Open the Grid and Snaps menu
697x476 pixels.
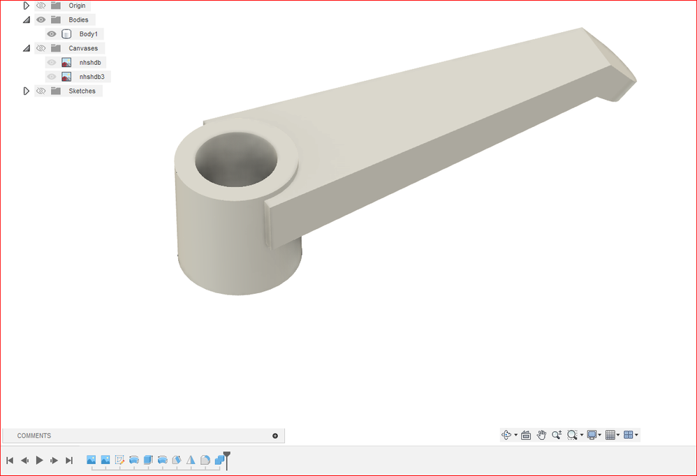[610, 434]
